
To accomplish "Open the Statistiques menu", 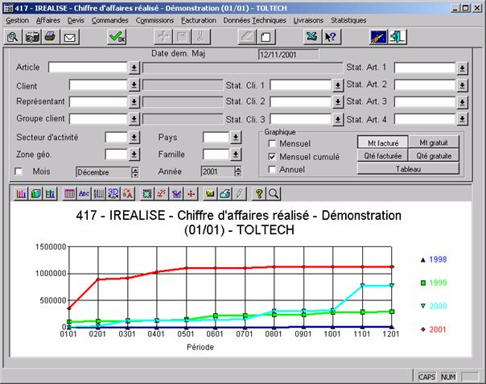I will click(348, 20).
